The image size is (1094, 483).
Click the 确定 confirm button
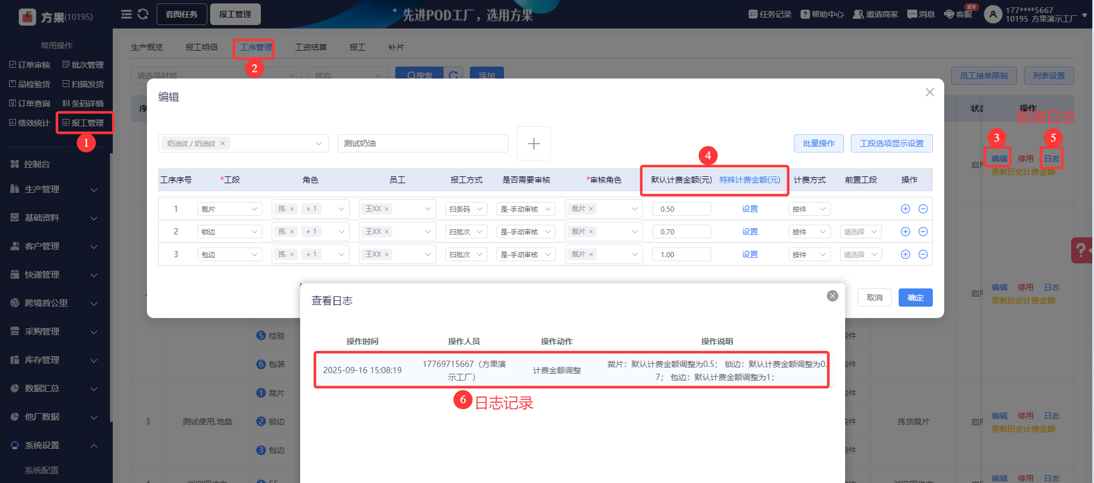pos(915,298)
